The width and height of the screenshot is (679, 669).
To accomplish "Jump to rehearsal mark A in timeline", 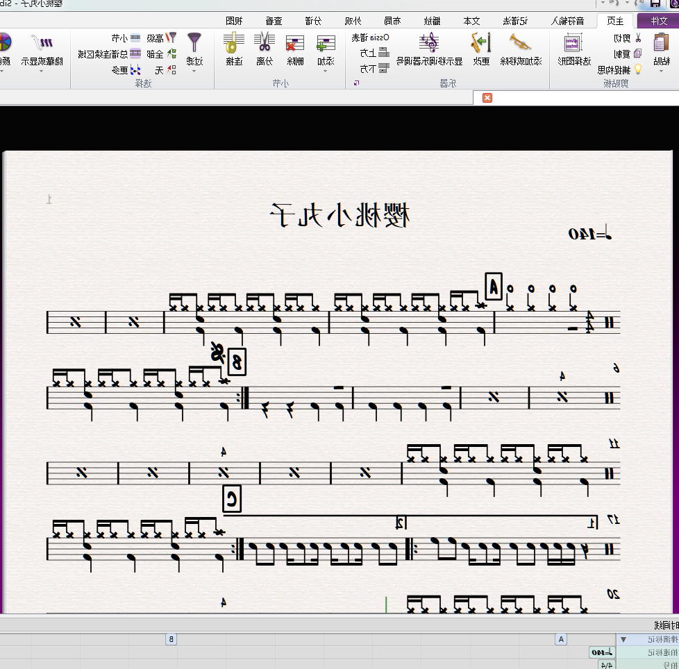I will click(561, 639).
